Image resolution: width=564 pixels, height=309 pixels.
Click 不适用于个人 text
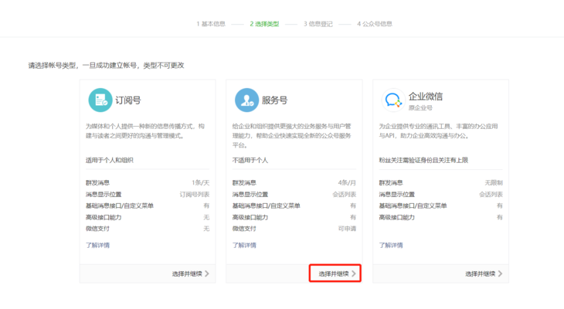point(250,160)
